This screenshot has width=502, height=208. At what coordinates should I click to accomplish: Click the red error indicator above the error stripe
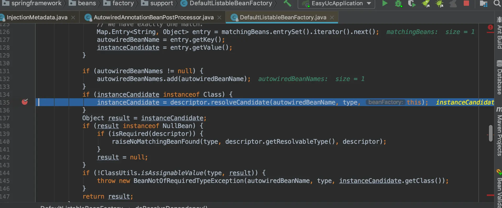point(490,27)
